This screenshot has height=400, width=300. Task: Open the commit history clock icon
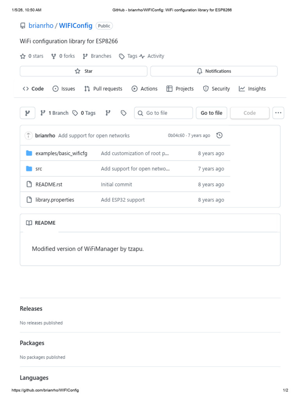pyautogui.click(x=220, y=135)
